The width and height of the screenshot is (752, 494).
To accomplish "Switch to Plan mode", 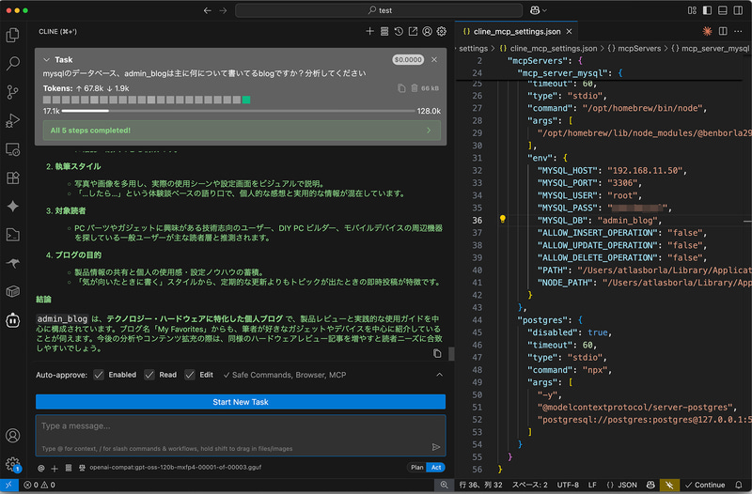I will point(416,467).
